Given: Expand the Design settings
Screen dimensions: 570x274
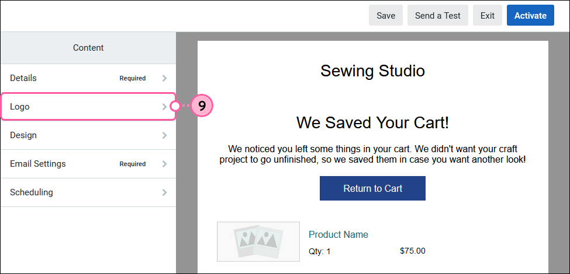Looking at the screenshot, I should [x=88, y=135].
